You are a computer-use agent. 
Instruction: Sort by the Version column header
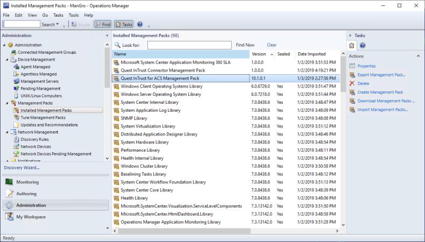pyautogui.click(x=262, y=54)
